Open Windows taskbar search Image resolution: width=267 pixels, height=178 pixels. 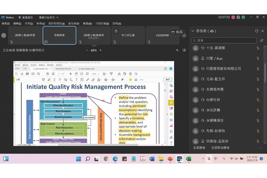coord(88,159)
